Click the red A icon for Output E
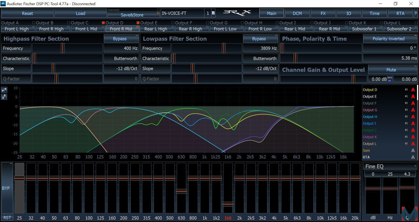The image size is (419, 222). tap(413, 97)
